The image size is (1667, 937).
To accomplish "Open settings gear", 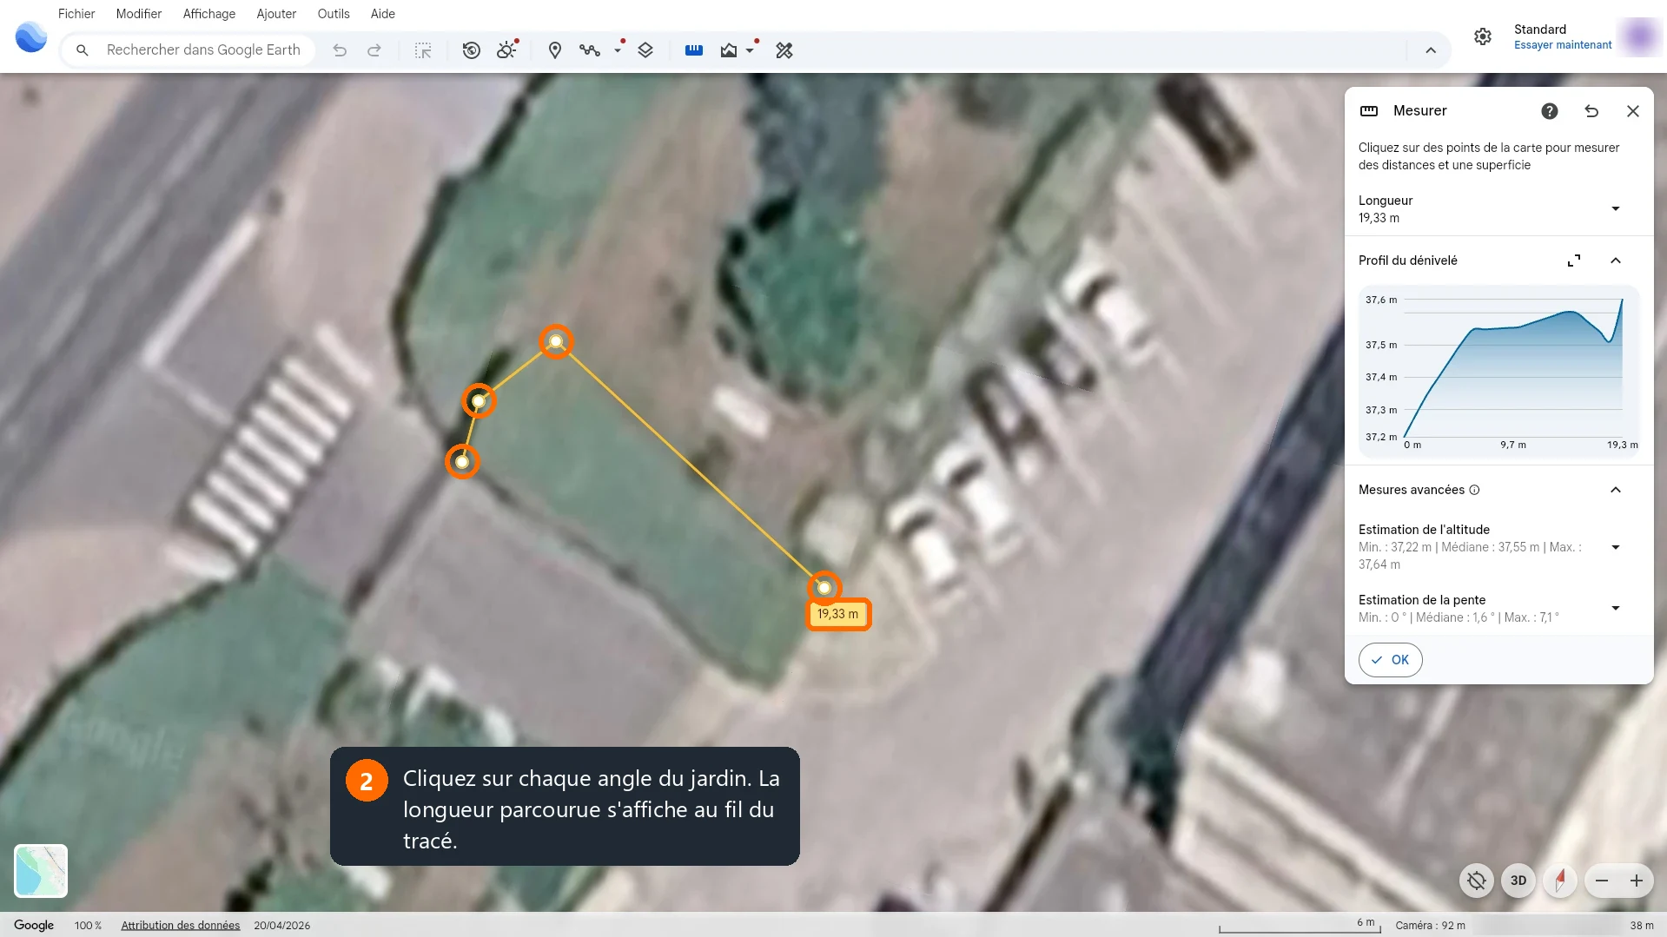I will click(x=1483, y=36).
